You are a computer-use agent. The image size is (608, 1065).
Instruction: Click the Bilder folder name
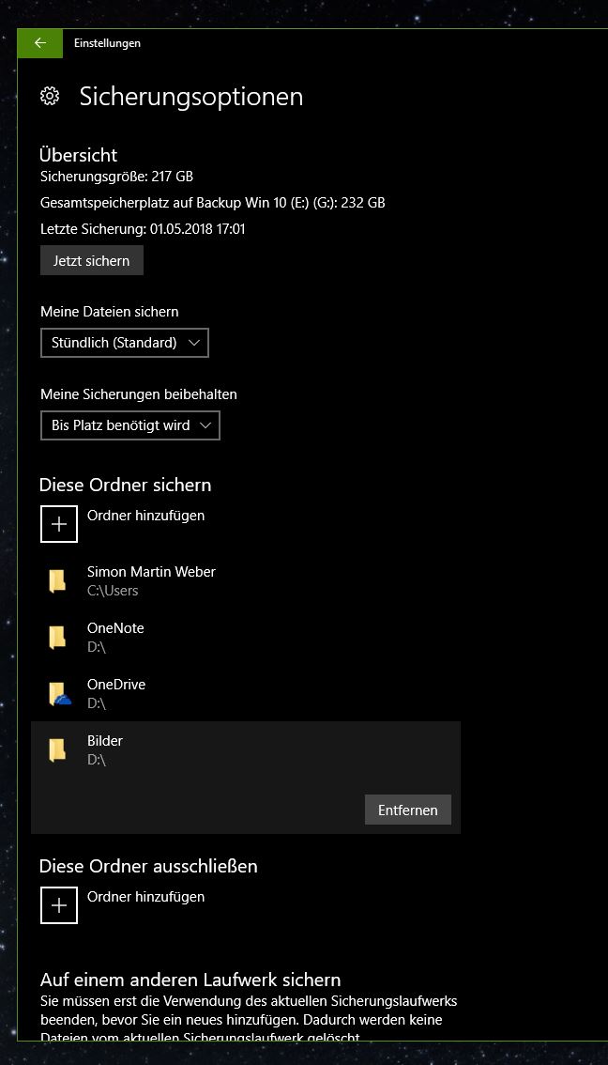(x=105, y=741)
